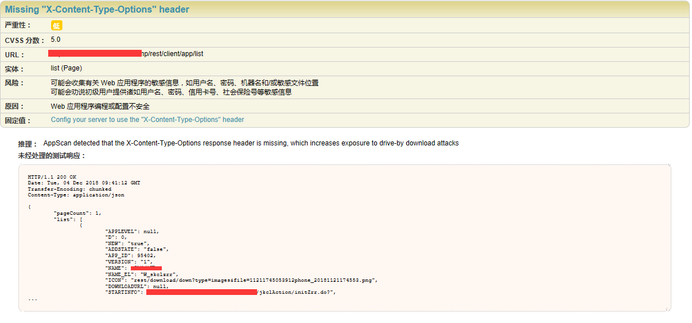Select the Date header line in response
The height and width of the screenshot is (323, 692).
click(84, 183)
